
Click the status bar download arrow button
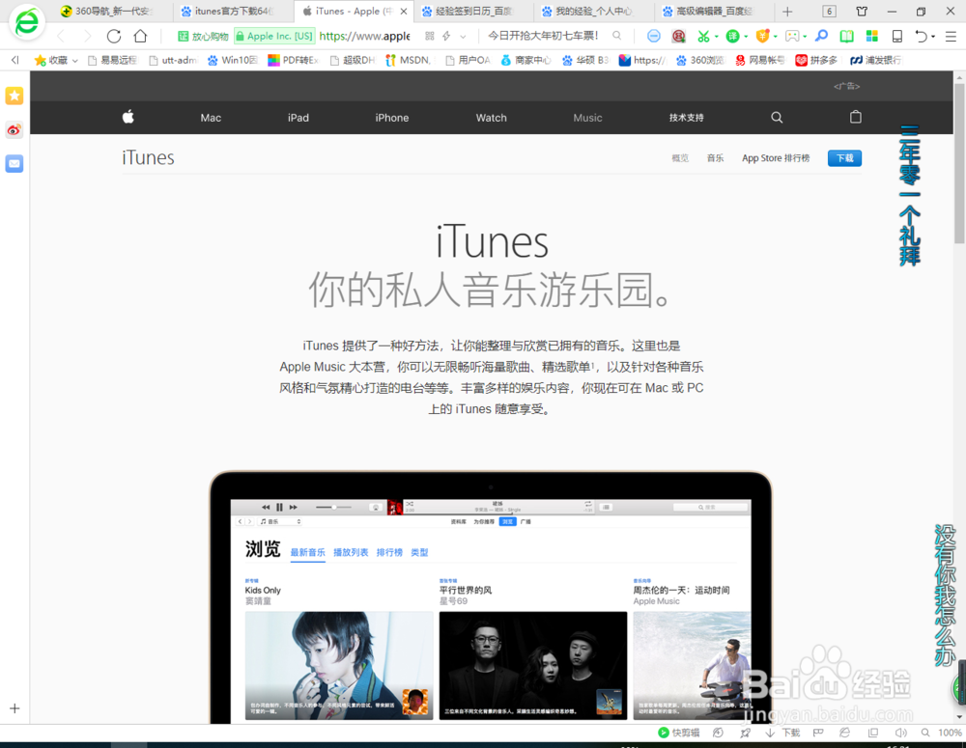click(782, 733)
